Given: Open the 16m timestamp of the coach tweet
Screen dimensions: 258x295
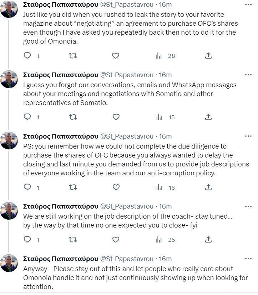Looking at the screenshot, I should coord(165,206).
